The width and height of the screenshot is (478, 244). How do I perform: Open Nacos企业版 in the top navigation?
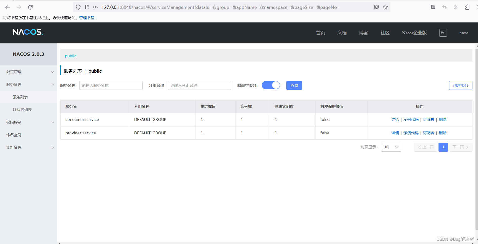pyautogui.click(x=414, y=33)
